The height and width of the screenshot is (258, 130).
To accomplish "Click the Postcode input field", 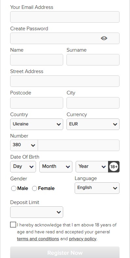I will click(37, 103).
